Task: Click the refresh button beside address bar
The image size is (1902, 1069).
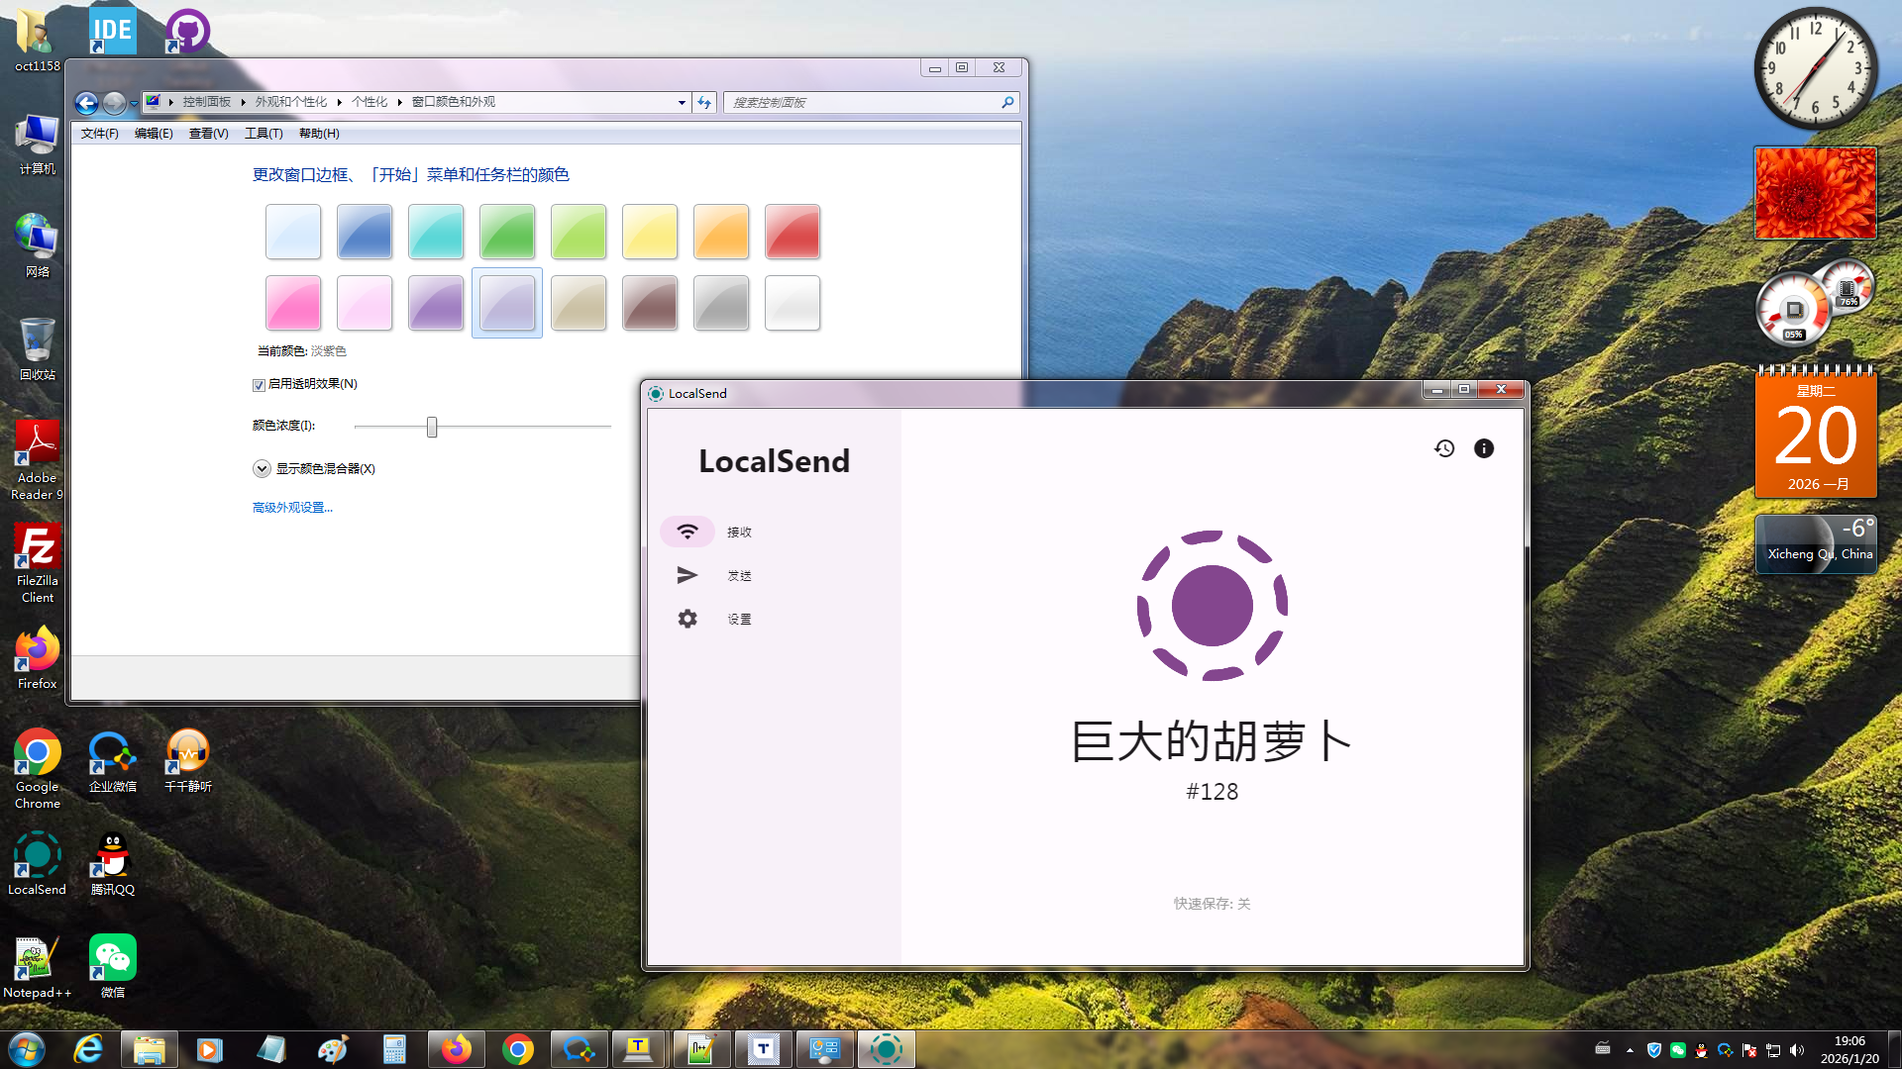Action: coord(704,102)
